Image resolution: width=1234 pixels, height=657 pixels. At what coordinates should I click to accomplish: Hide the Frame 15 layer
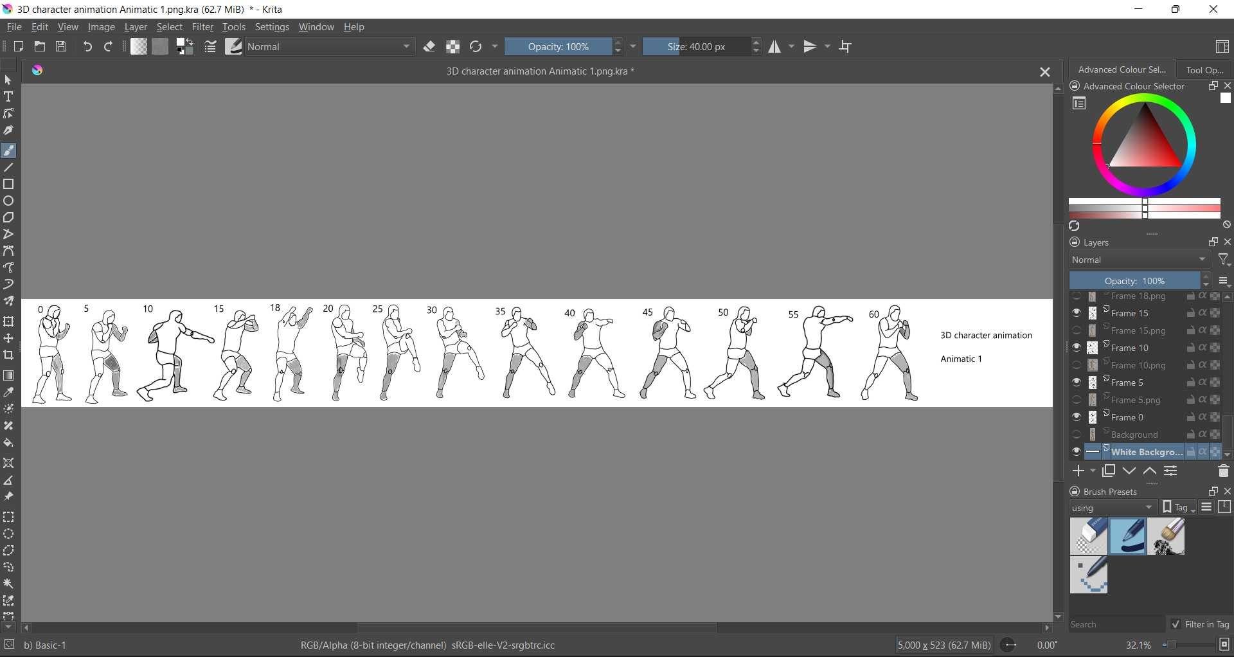point(1077,313)
